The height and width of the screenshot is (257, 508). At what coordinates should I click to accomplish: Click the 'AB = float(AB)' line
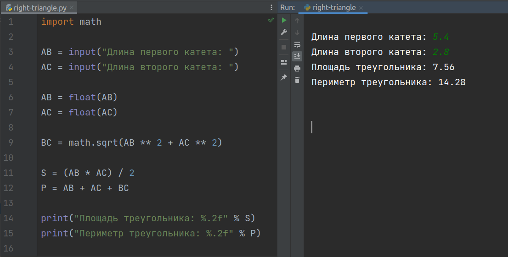tap(79, 97)
